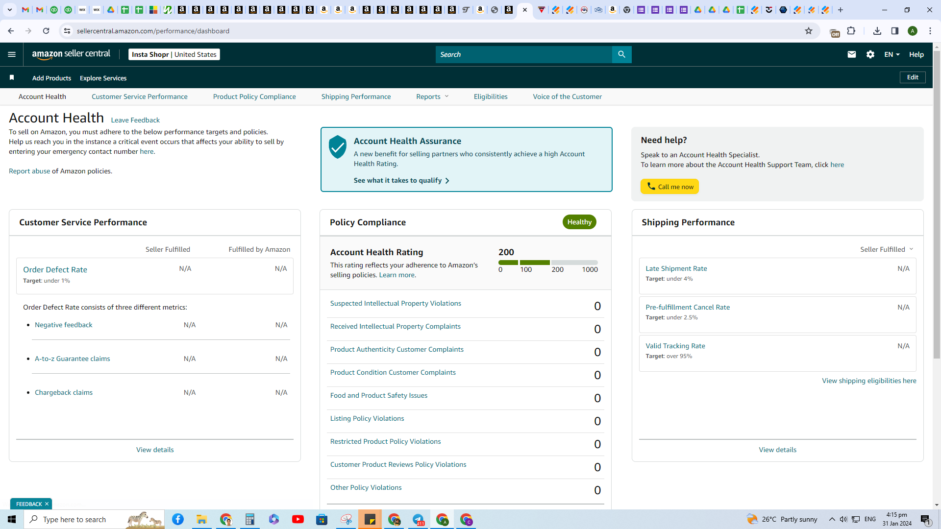
Task: Open the settings gear icon
Action: 870,54
